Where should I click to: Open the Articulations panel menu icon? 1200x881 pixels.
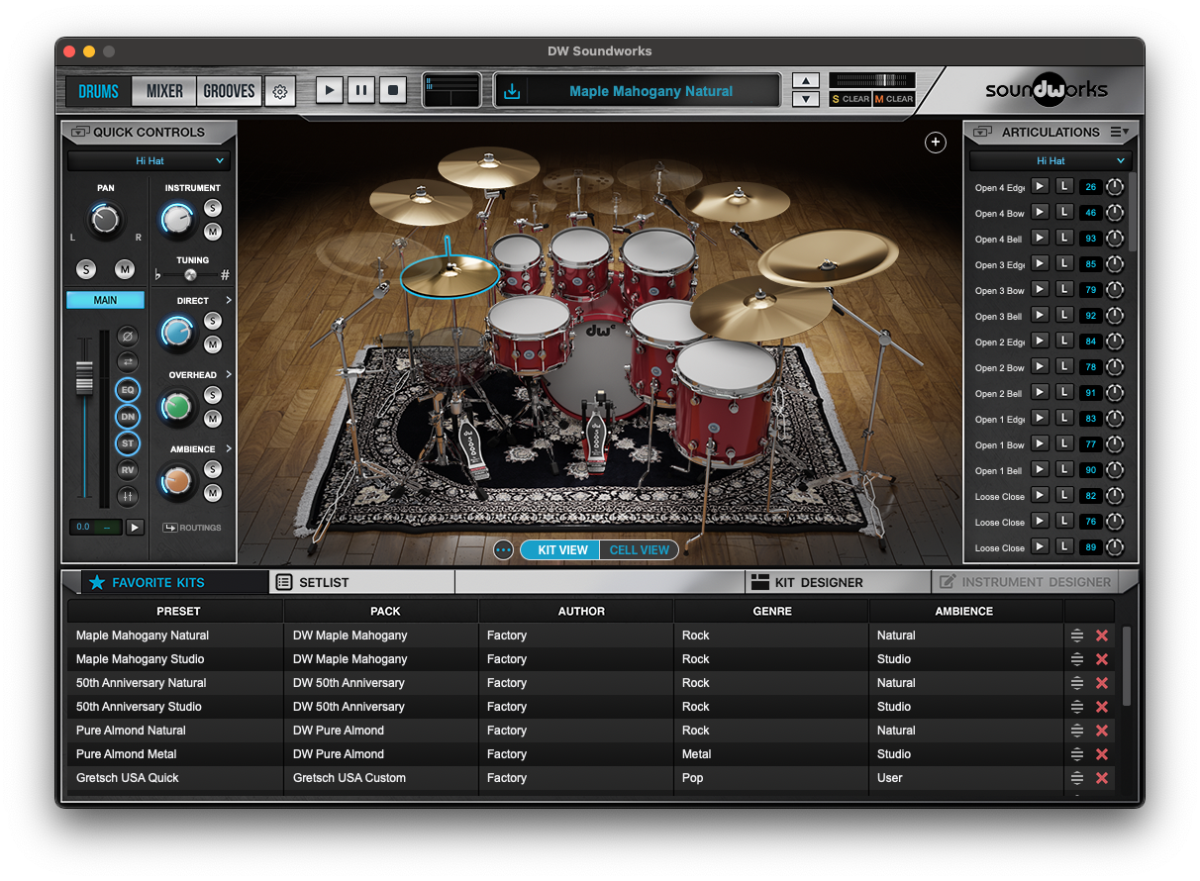[1119, 132]
